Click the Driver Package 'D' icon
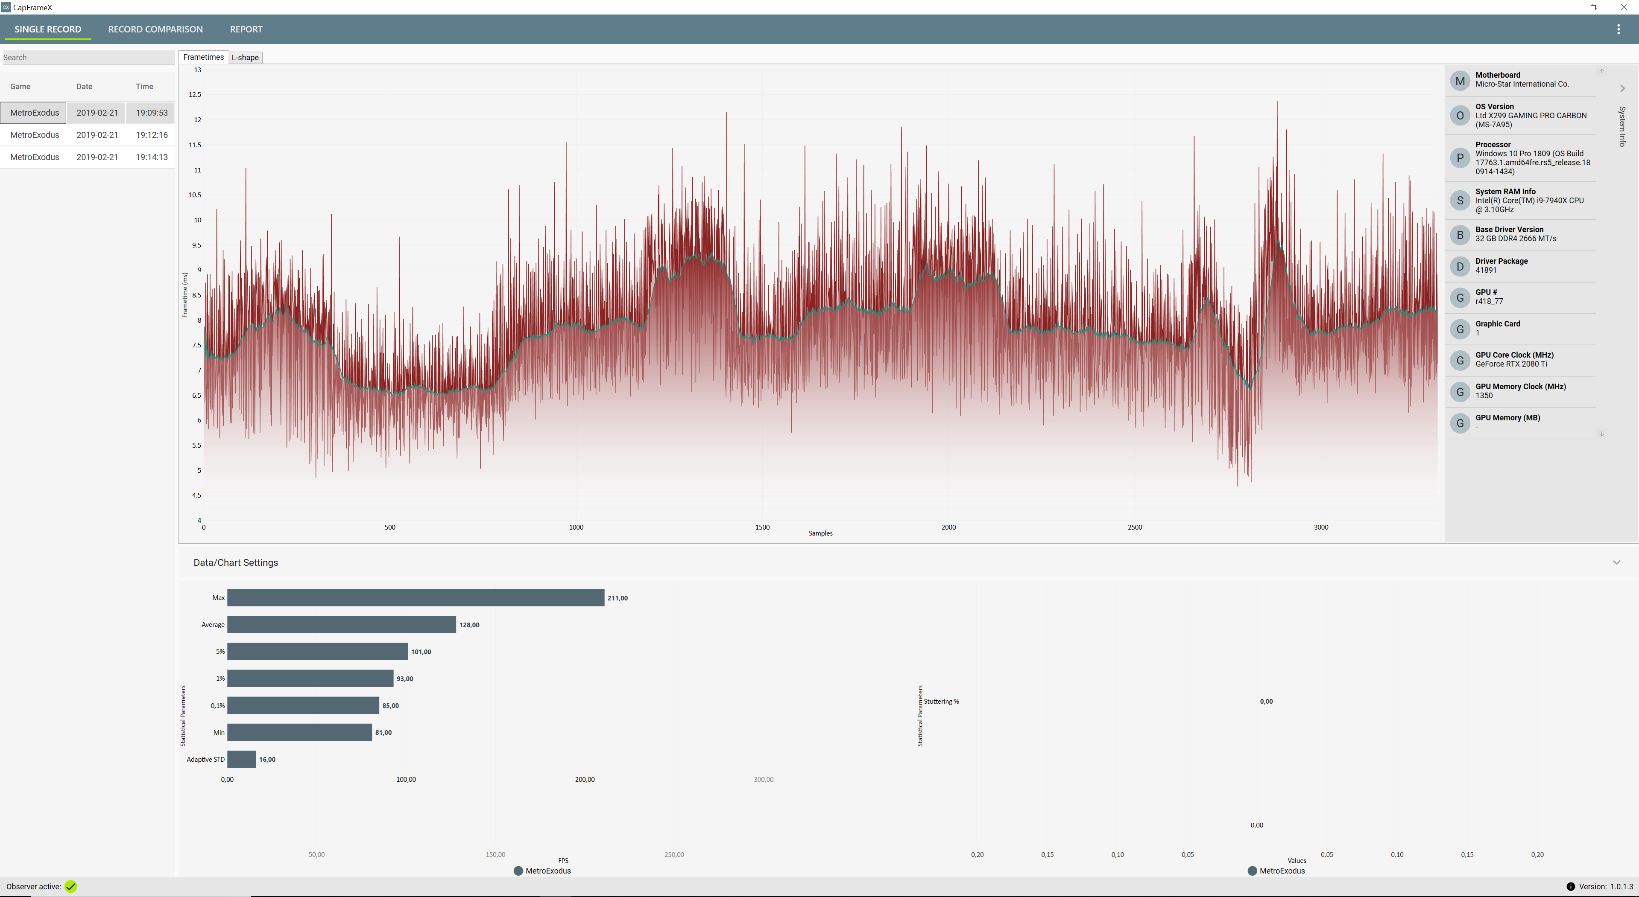The height and width of the screenshot is (897, 1639). click(x=1460, y=266)
